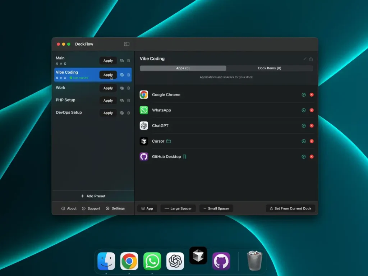Remove GitHub Desktop from the app list

click(312, 157)
